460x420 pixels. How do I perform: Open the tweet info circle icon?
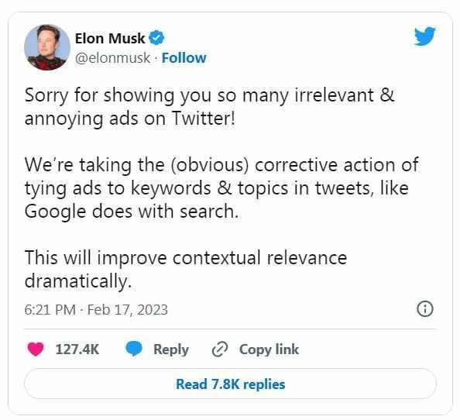(425, 308)
